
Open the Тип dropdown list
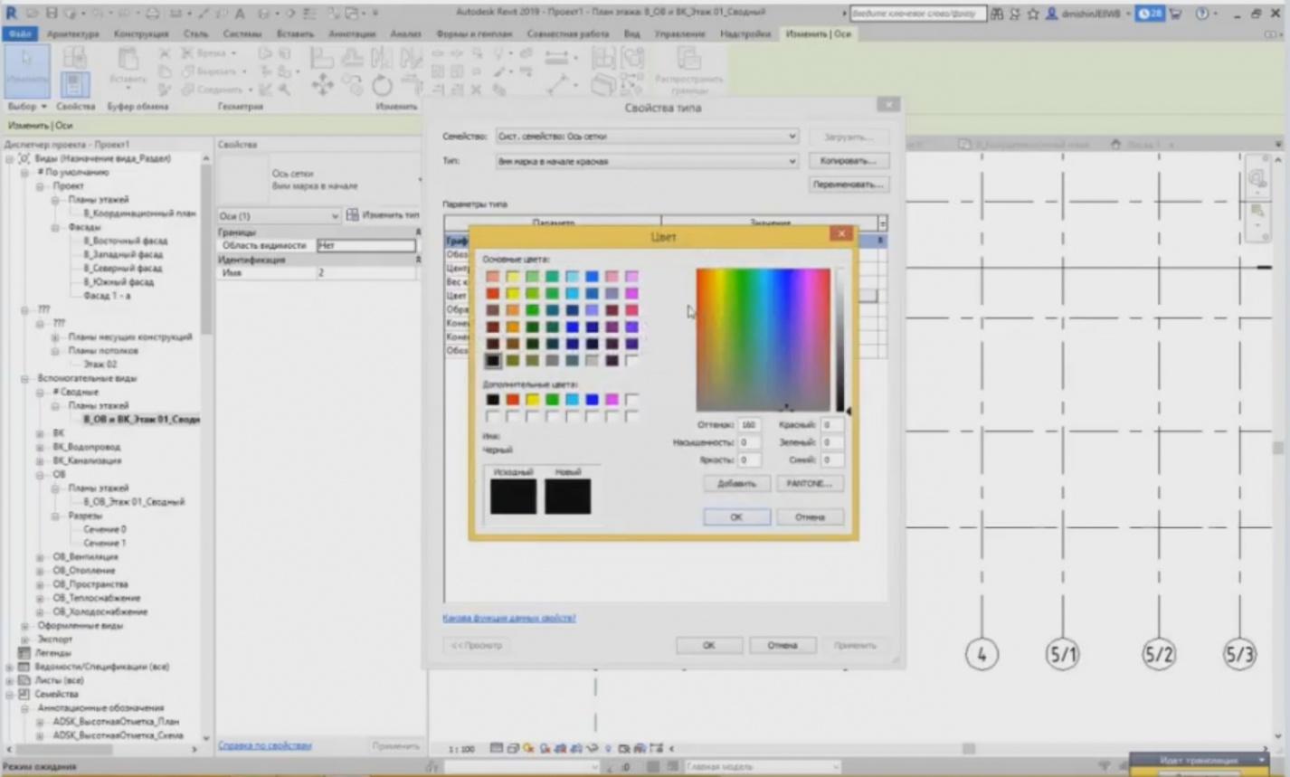point(791,162)
